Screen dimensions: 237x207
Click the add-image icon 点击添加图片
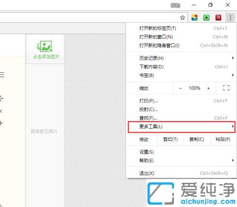coord(45,49)
